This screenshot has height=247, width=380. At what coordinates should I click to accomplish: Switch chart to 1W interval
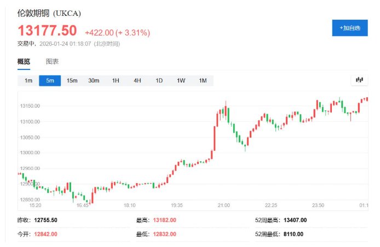(x=181, y=81)
